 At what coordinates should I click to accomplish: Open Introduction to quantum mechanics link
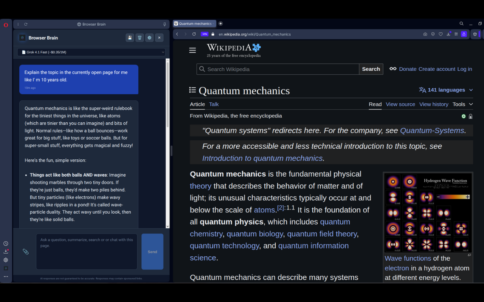coord(262,158)
